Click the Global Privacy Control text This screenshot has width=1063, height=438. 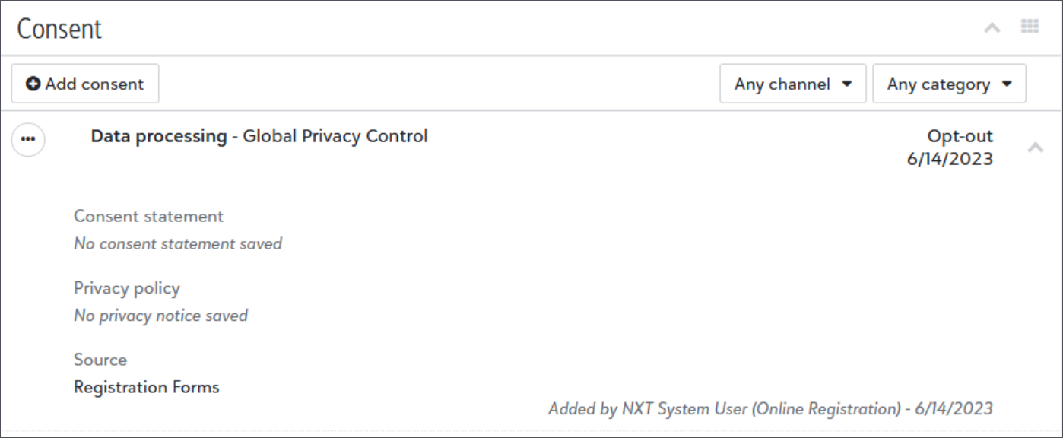click(335, 136)
